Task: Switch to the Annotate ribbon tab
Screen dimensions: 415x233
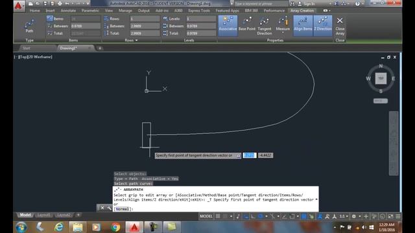Action: click(x=68, y=10)
